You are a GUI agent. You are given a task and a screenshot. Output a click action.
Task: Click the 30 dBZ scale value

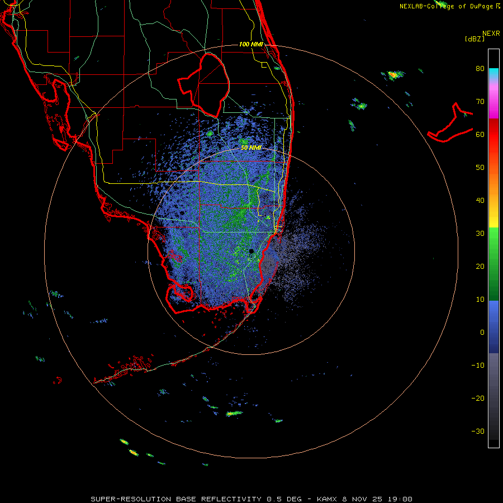480,233
